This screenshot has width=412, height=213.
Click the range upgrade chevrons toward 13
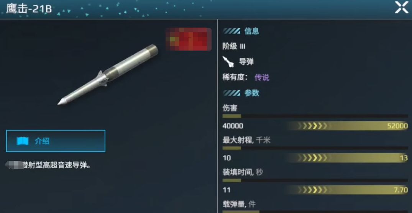[313, 158]
